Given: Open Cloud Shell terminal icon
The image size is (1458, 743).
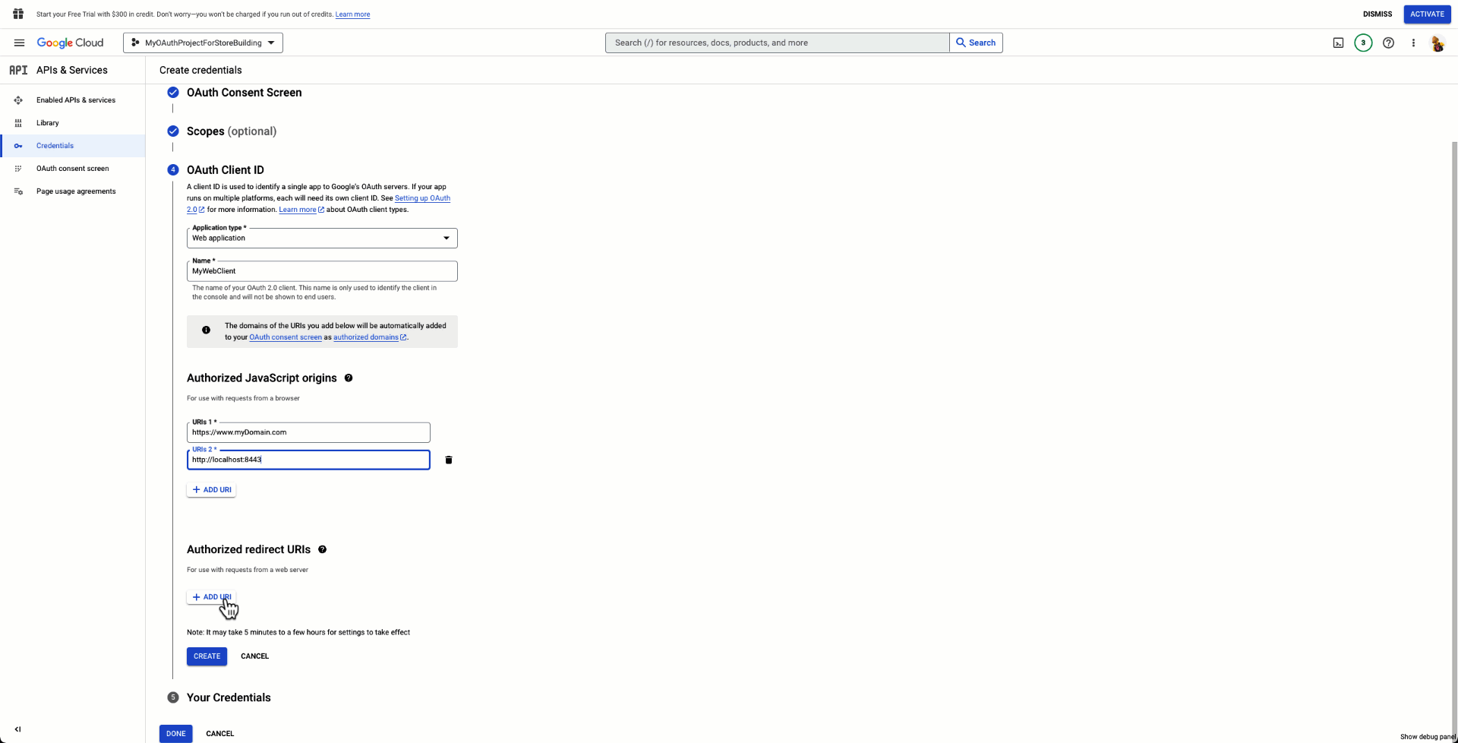Looking at the screenshot, I should pos(1338,43).
